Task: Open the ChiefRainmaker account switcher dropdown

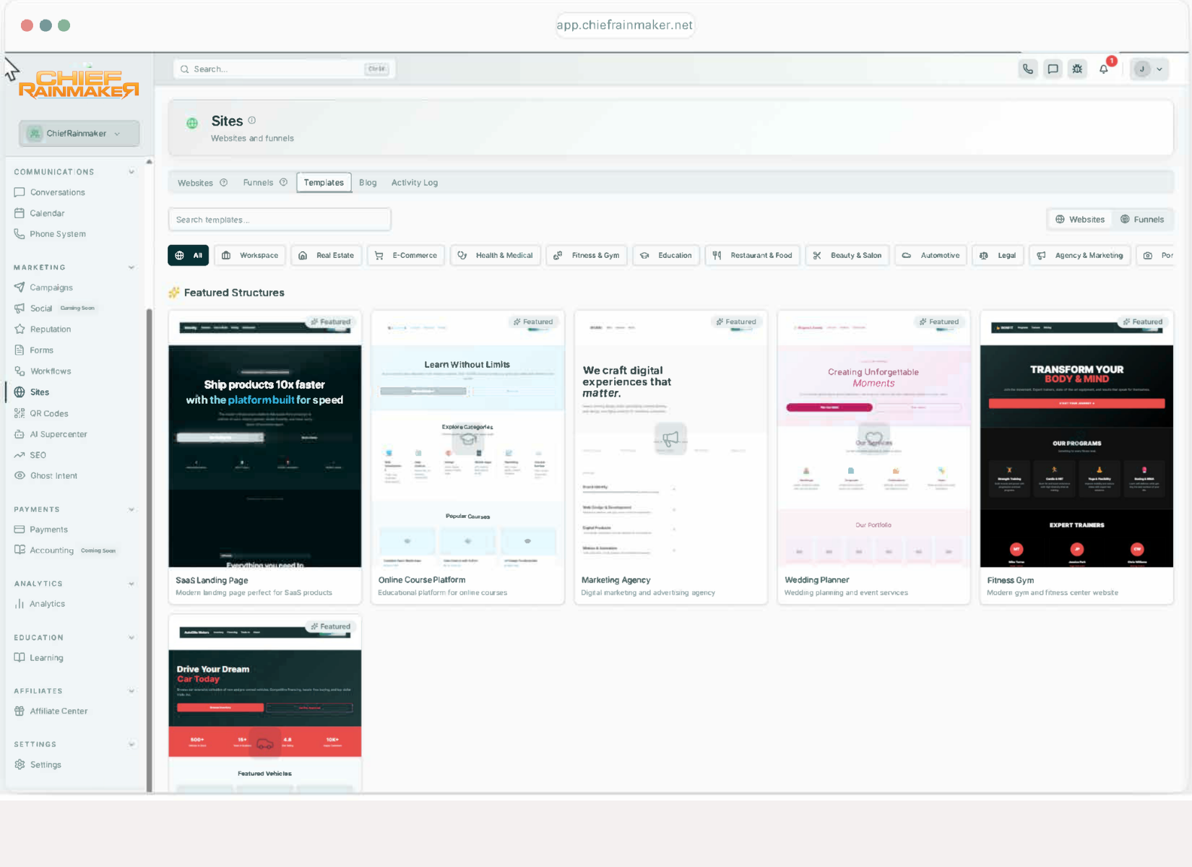Action: click(79, 134)
